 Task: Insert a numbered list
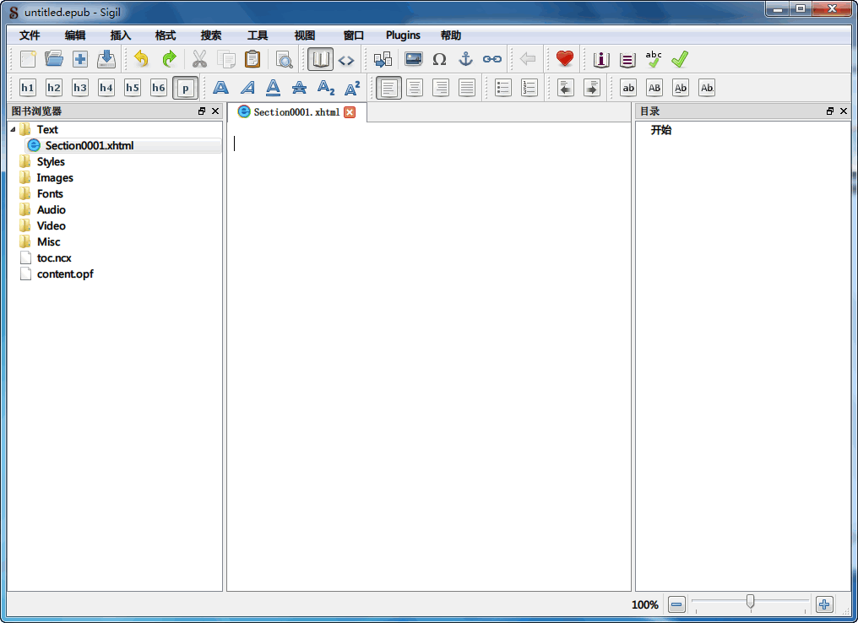[x=529, y=88]
